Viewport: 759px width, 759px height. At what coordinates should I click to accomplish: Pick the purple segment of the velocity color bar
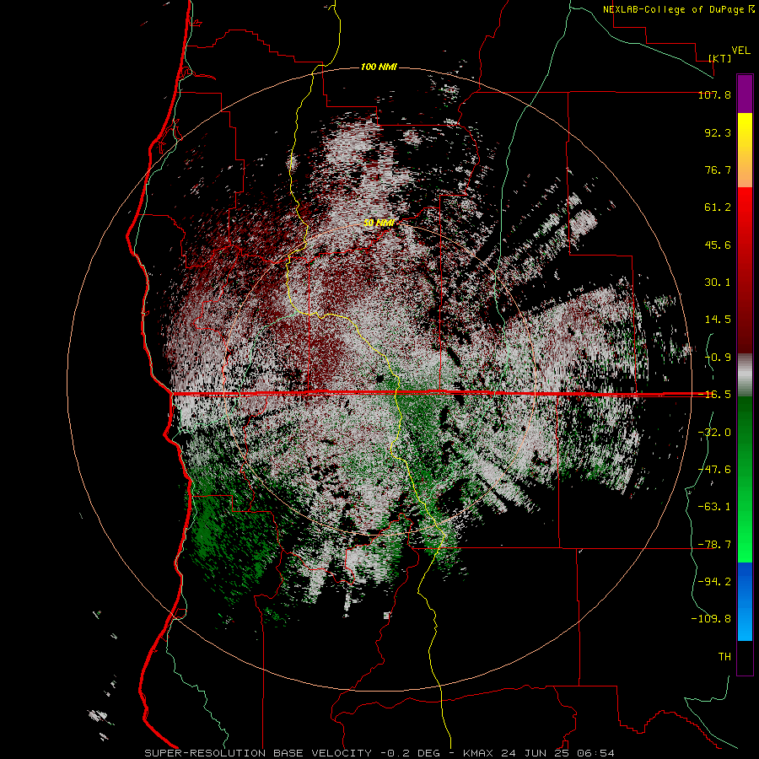tap(745, 94)
